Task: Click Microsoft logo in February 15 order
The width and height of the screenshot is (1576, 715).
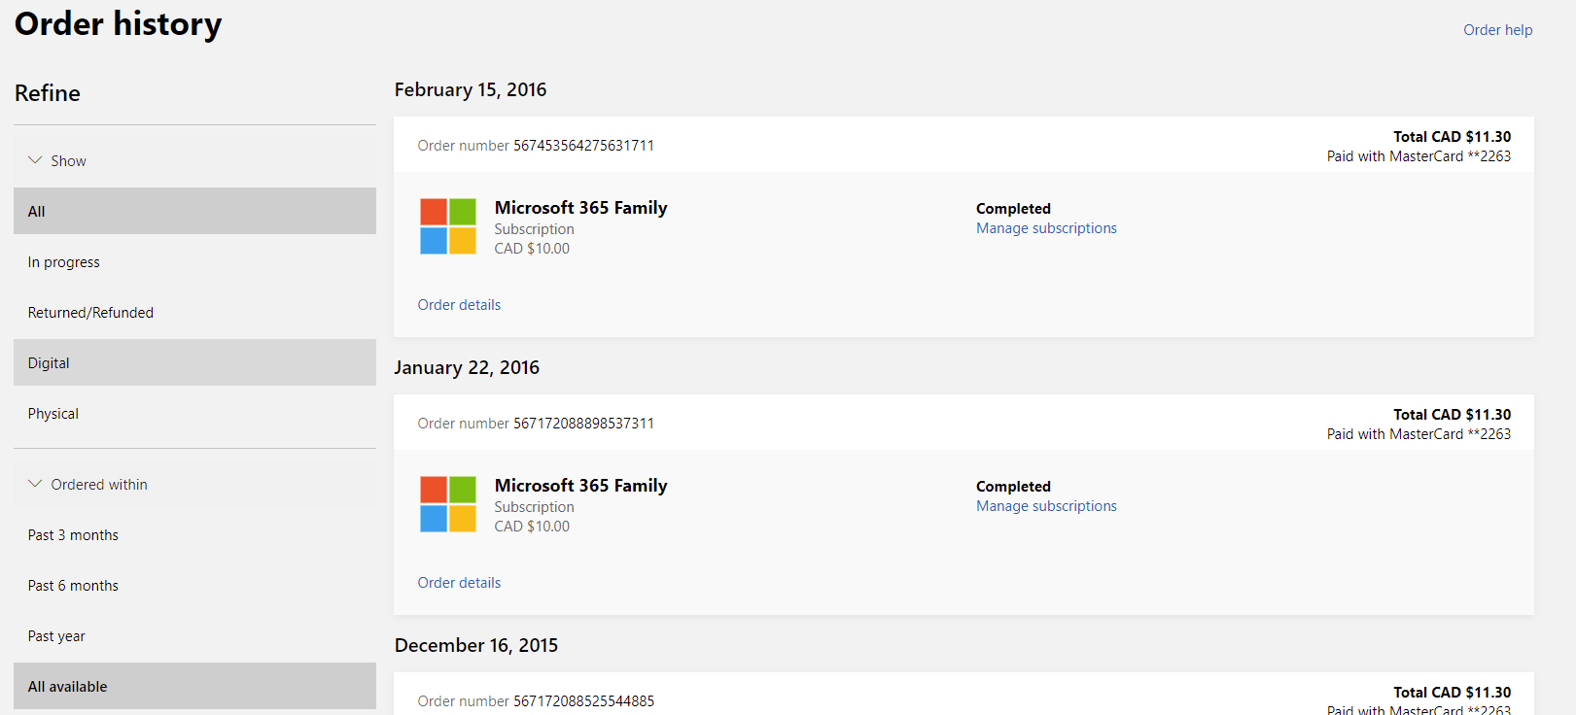Action: [448, 226]
